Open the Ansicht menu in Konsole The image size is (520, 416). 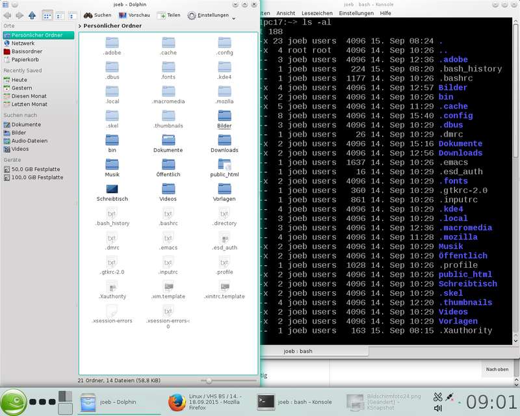coord(285,13)
